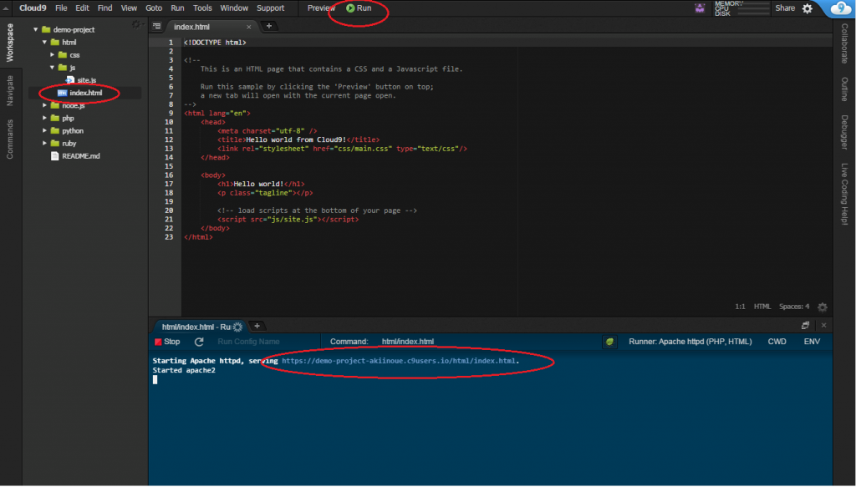Open editor settings from the status bar gear
Image resolution: width=856 pixels, height=487 pixels.
[x=822, y=306]
